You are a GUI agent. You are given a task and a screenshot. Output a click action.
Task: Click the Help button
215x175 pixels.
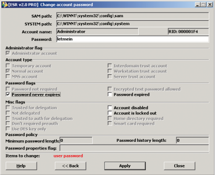click(x=21, y=166)
